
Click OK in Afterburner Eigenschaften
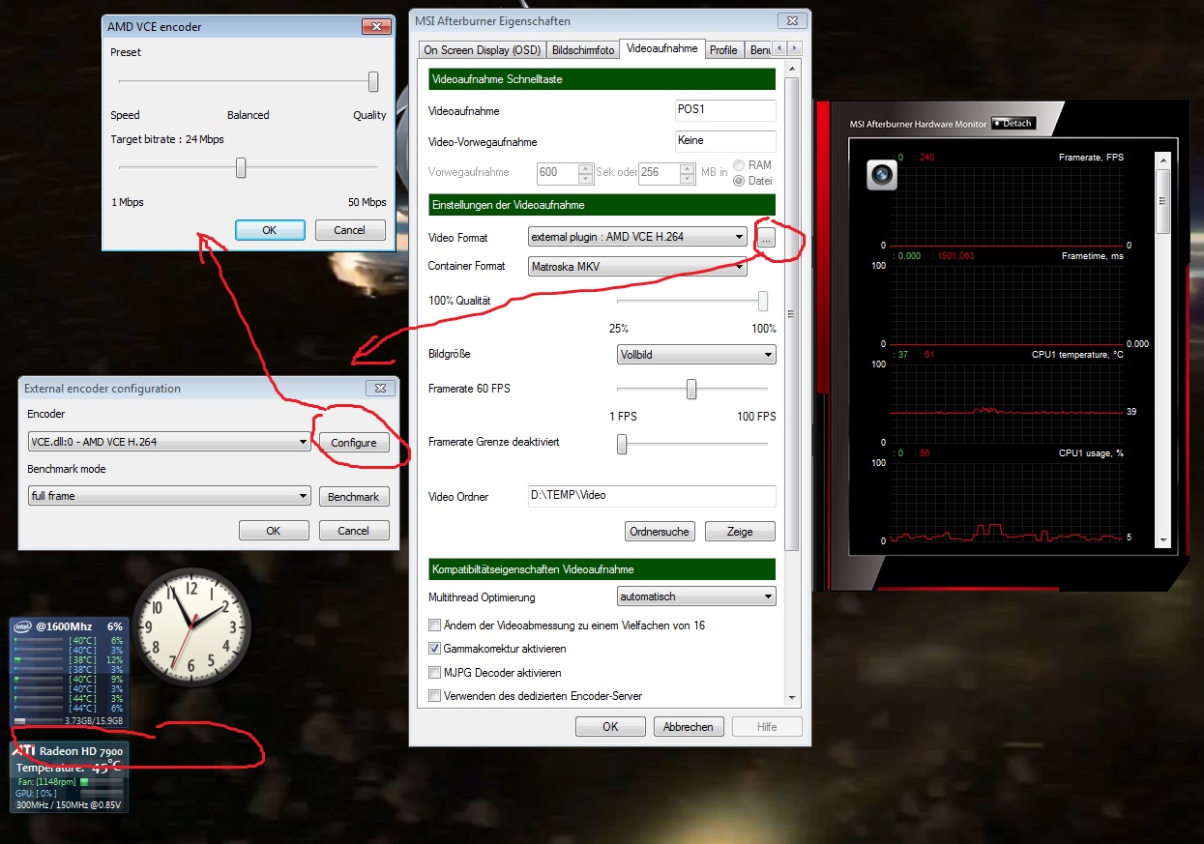[610, 726]
